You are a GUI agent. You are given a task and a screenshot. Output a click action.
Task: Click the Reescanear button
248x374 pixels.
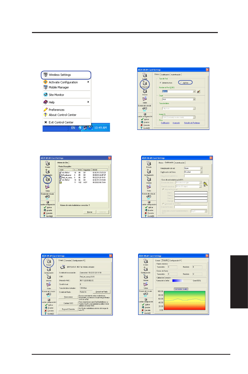[x=68, y=297]
